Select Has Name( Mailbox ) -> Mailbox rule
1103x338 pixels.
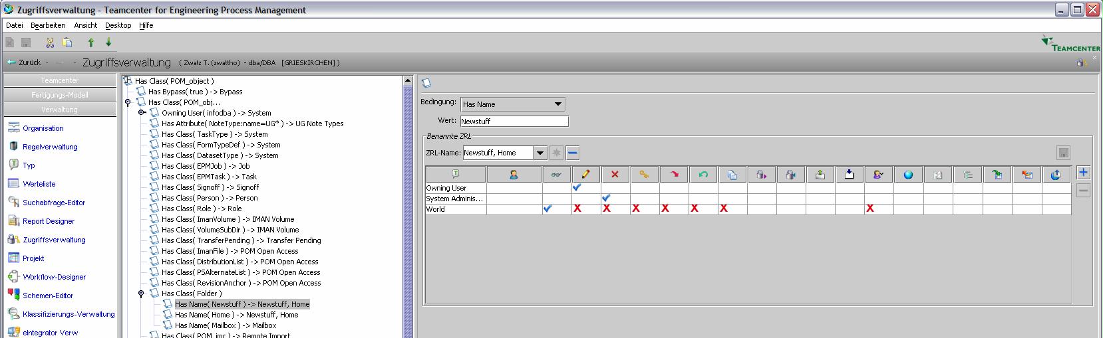[x=226, y=325]
